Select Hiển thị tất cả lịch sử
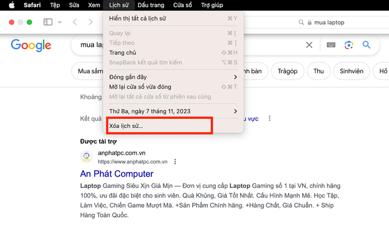 click(173, 18)
